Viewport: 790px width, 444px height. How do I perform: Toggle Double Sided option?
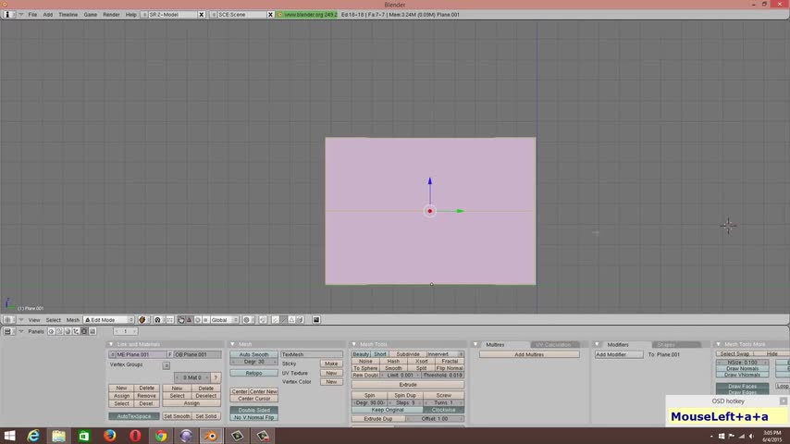(x=253, y=410)
